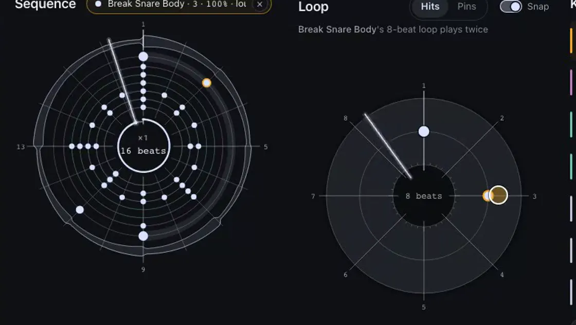Screen dimensions: 576x325
Task: Toggle the Snap switch
Action: click(511, 7)
